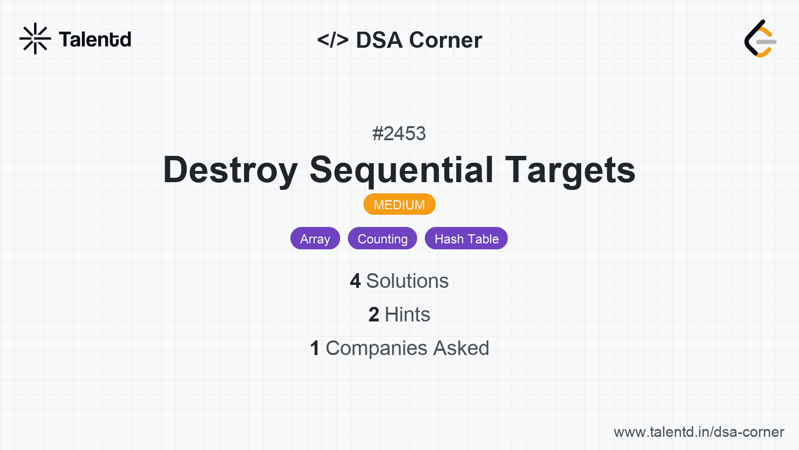Select the Hash Table topic tag
This screenshot has height=450, width=799.
[466, 239]
